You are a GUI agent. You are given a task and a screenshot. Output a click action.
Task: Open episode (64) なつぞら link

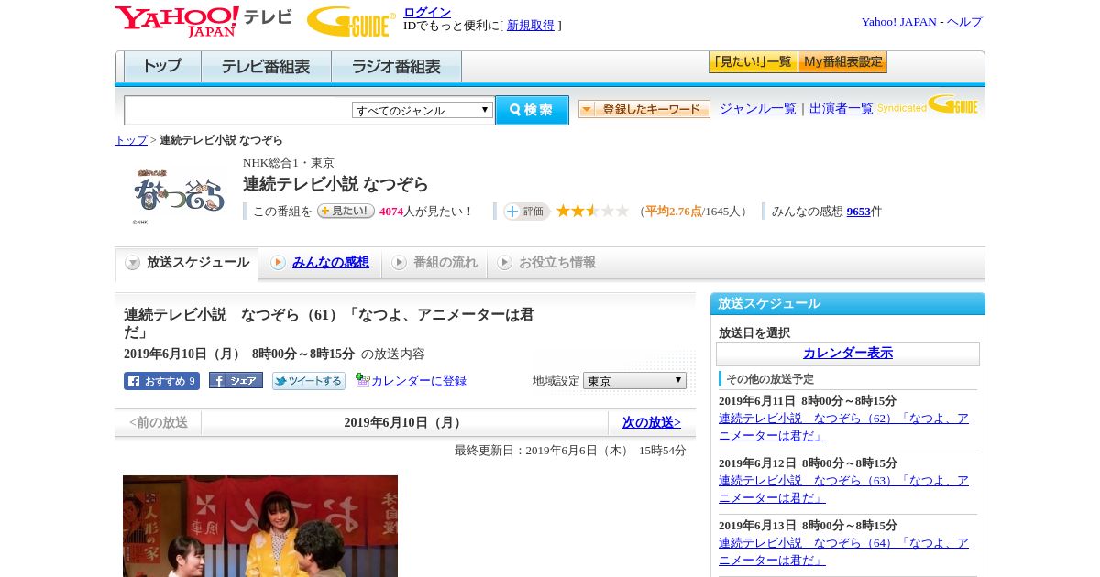tap(843, 551)
